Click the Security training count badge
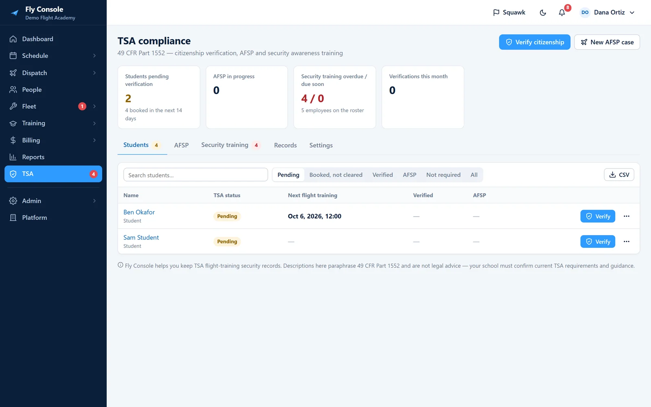This screenshot has width=651, height=407. tap(256, 145)
